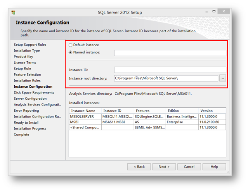Select the Default instance radio button
The width and height of the screenshot is (248, 192).
click(71, 45)
